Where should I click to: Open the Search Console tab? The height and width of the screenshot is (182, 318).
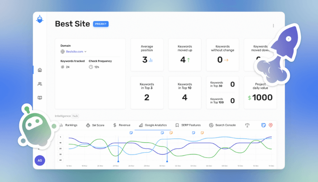223,125
